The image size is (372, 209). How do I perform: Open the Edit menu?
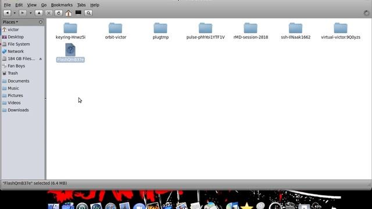[19, 5]
